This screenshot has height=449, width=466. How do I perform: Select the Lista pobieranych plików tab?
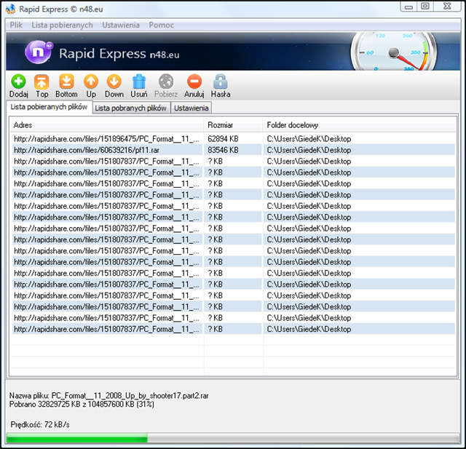point(49,107)
